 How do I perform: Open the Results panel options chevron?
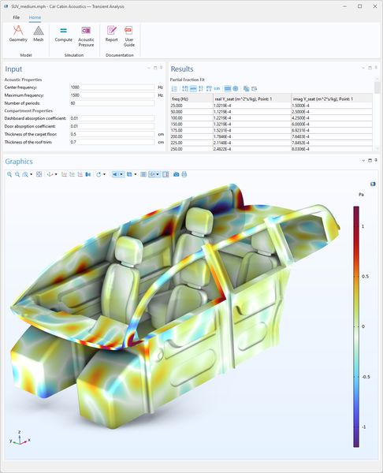click(363, 68)
